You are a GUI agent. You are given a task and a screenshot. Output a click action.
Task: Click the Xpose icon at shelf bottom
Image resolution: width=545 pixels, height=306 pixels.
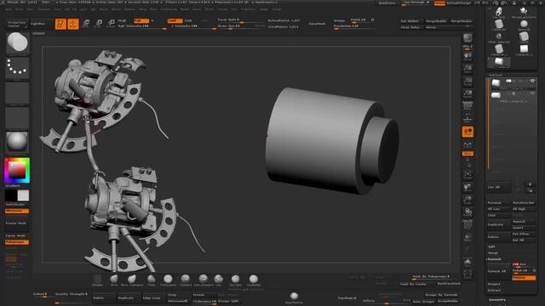coord(468,274)
